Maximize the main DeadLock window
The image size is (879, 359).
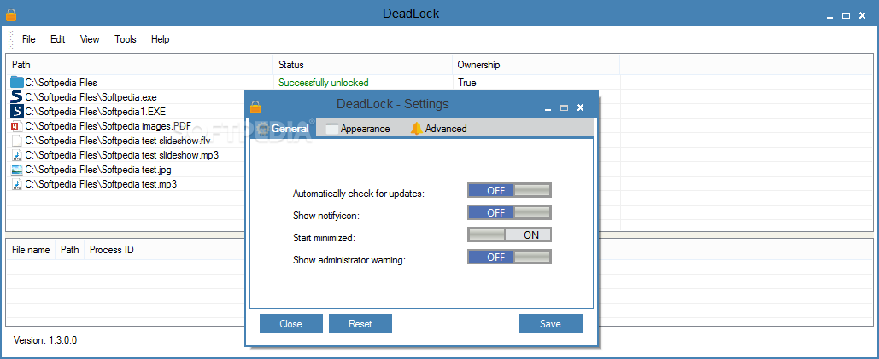pyautogui.click(x=846, y=15)
